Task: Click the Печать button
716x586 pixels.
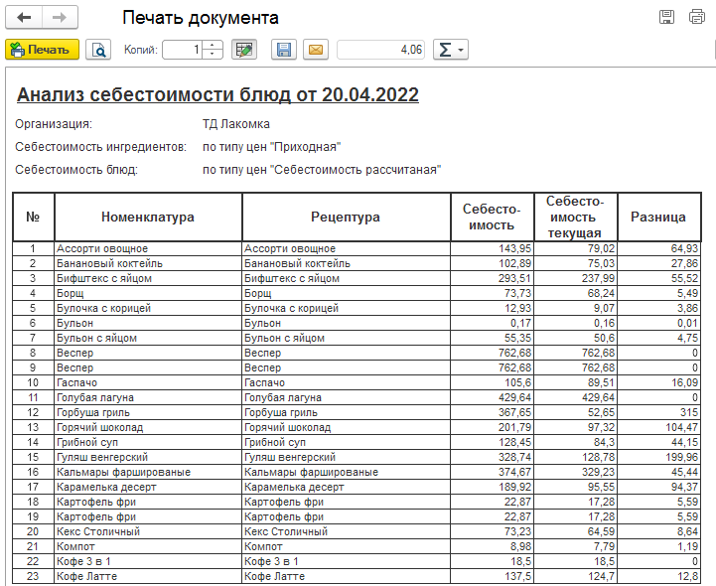Action: 43,49
